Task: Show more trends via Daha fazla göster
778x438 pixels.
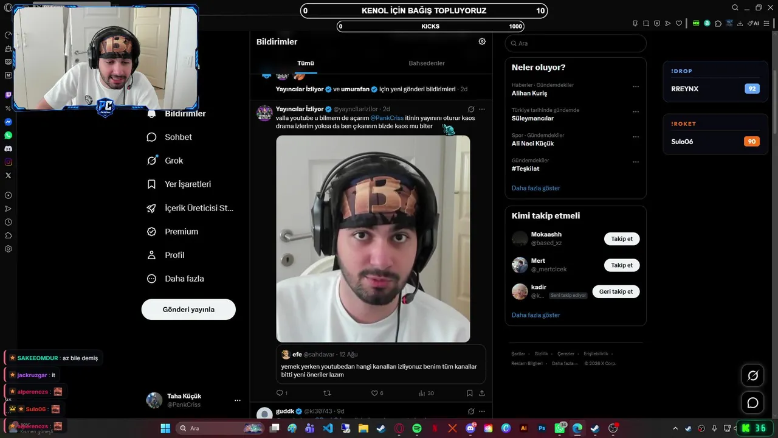Action: (x=535, y=188)
